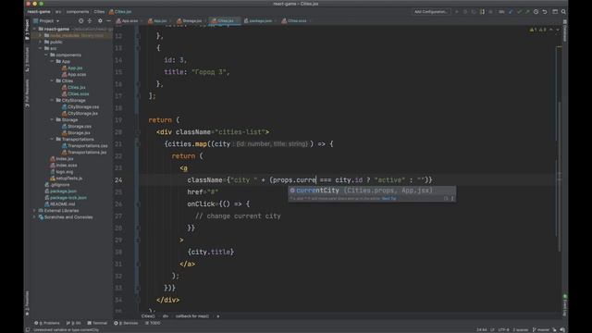Open App.scss in project tree
This screenshot has height=333, width=592.
click(x=74, y=74)
